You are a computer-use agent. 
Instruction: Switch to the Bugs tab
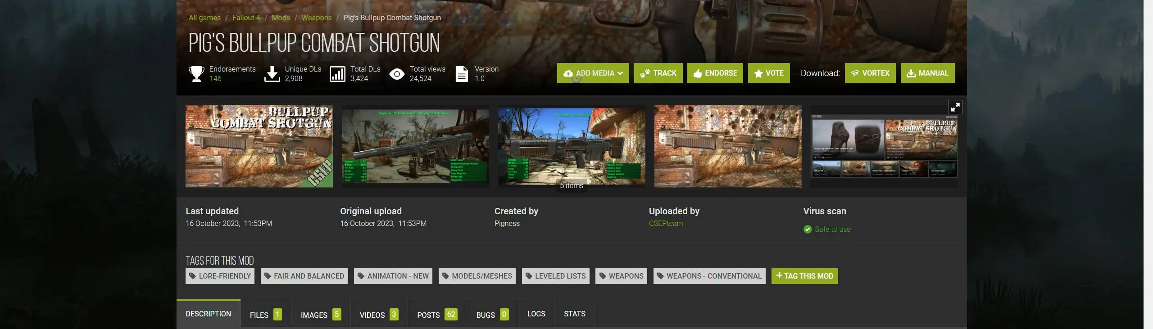click(492, 314)
